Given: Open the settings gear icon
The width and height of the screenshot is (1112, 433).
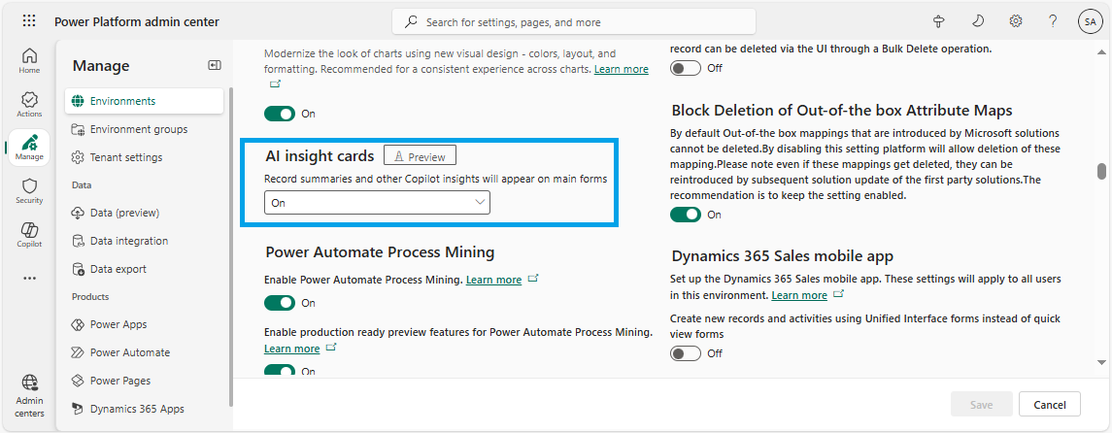Looking at the screenshot, I should (x=1016, y=21).
